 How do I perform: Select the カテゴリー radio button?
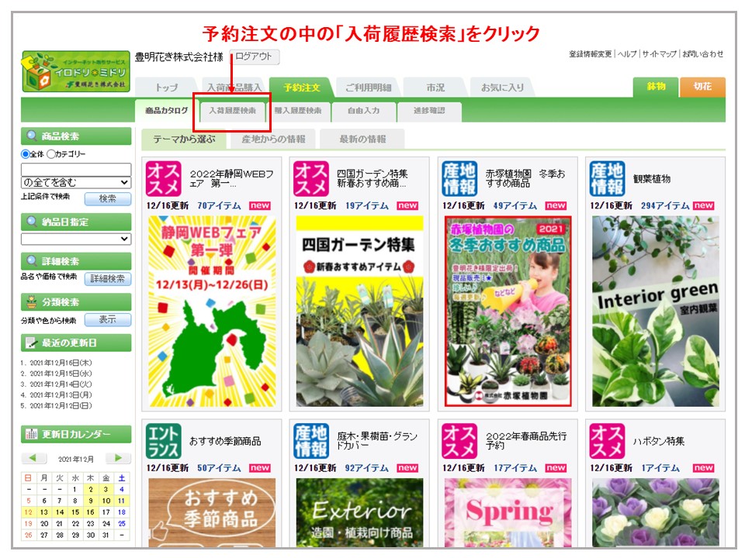51,154
